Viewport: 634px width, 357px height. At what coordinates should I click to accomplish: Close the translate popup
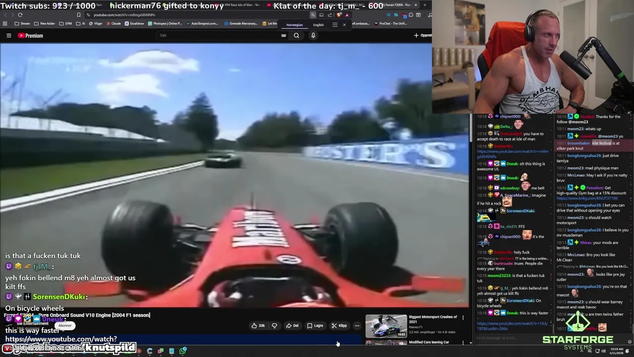344,25
